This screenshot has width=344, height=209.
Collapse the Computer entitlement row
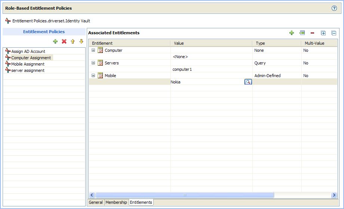pos(93,50)
